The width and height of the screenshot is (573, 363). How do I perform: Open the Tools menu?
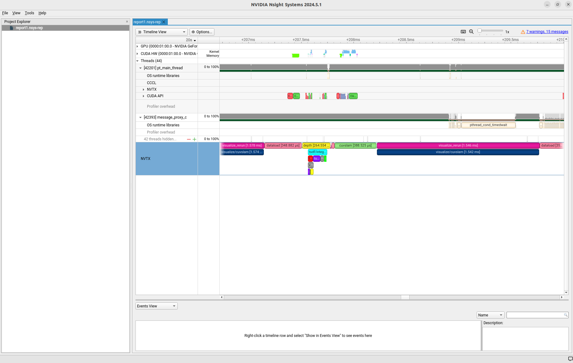(29, 13)
